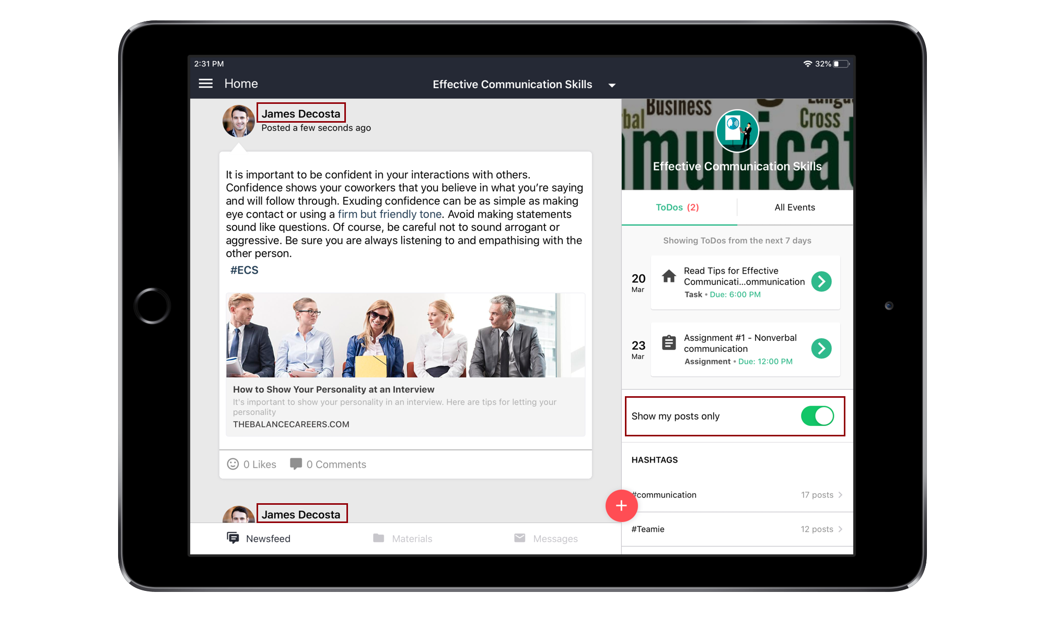Open the #Teamie hashtag row
This screenshot has width=1045, height=617.
click(737, 529)
